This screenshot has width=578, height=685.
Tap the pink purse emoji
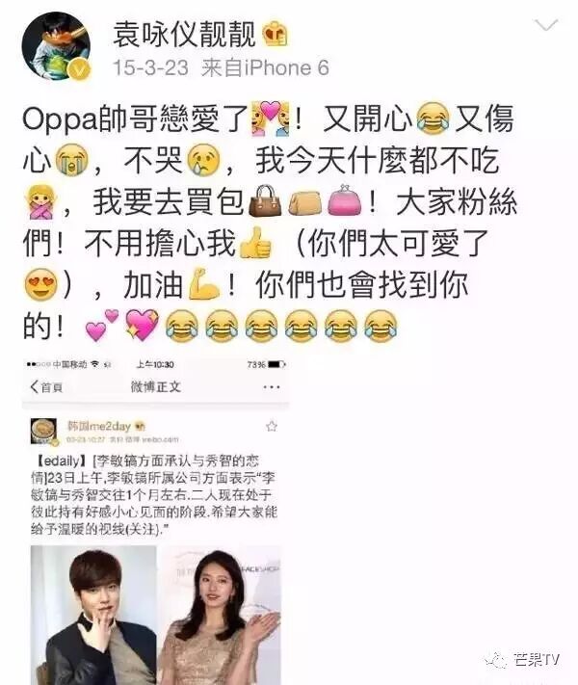click(x=345, y=200)
